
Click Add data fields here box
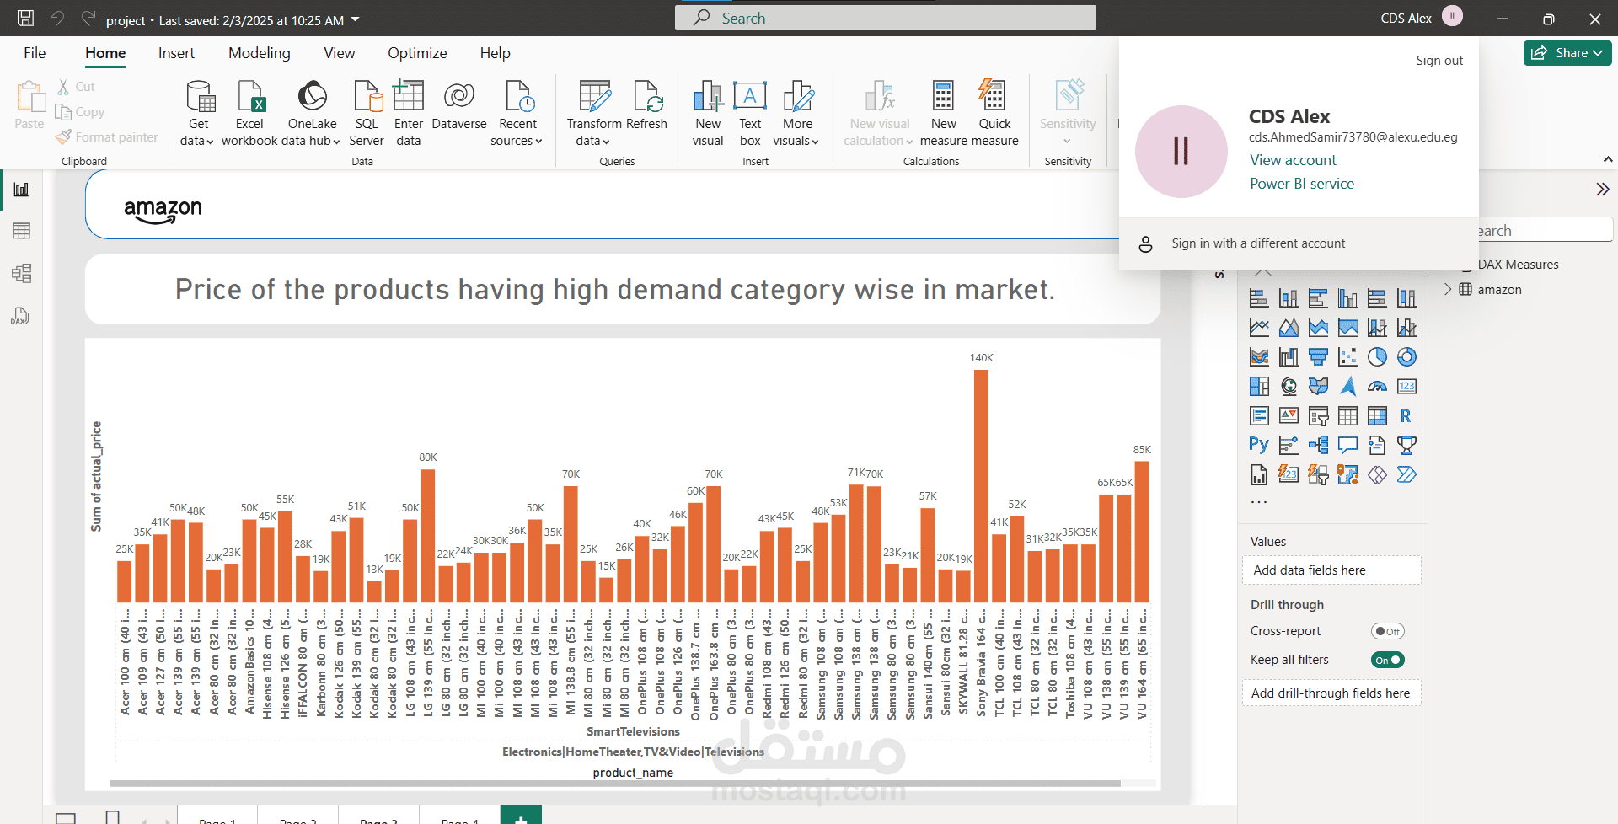(1331, 570)
